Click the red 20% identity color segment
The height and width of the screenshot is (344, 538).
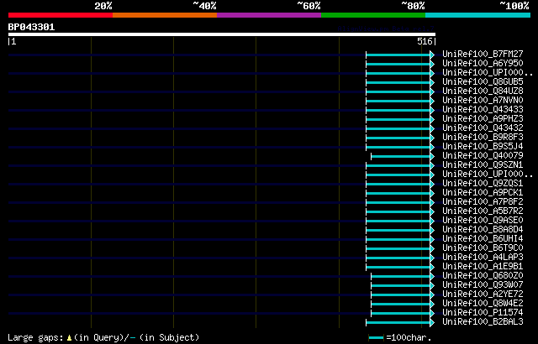pos(61,15)
